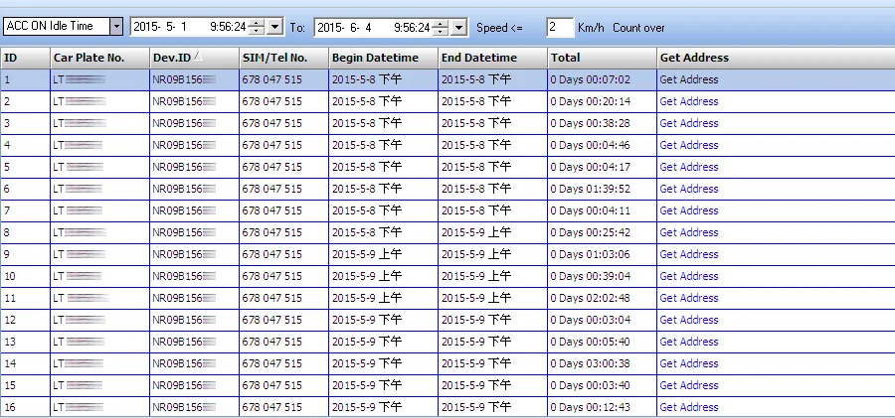Select total 0 Days 00:39:04 cell
The height and width of the screenshot is (418, 895).
pos(602,277)
